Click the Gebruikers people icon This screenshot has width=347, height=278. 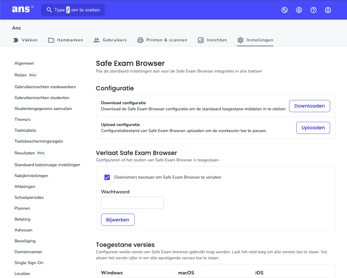tap(97, 40)
